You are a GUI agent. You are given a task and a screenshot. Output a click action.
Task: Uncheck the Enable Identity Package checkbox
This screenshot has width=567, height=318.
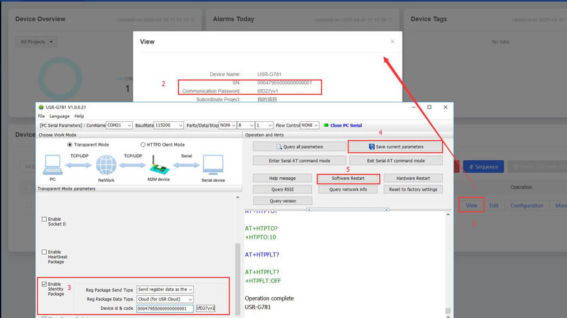pos(44,283)
